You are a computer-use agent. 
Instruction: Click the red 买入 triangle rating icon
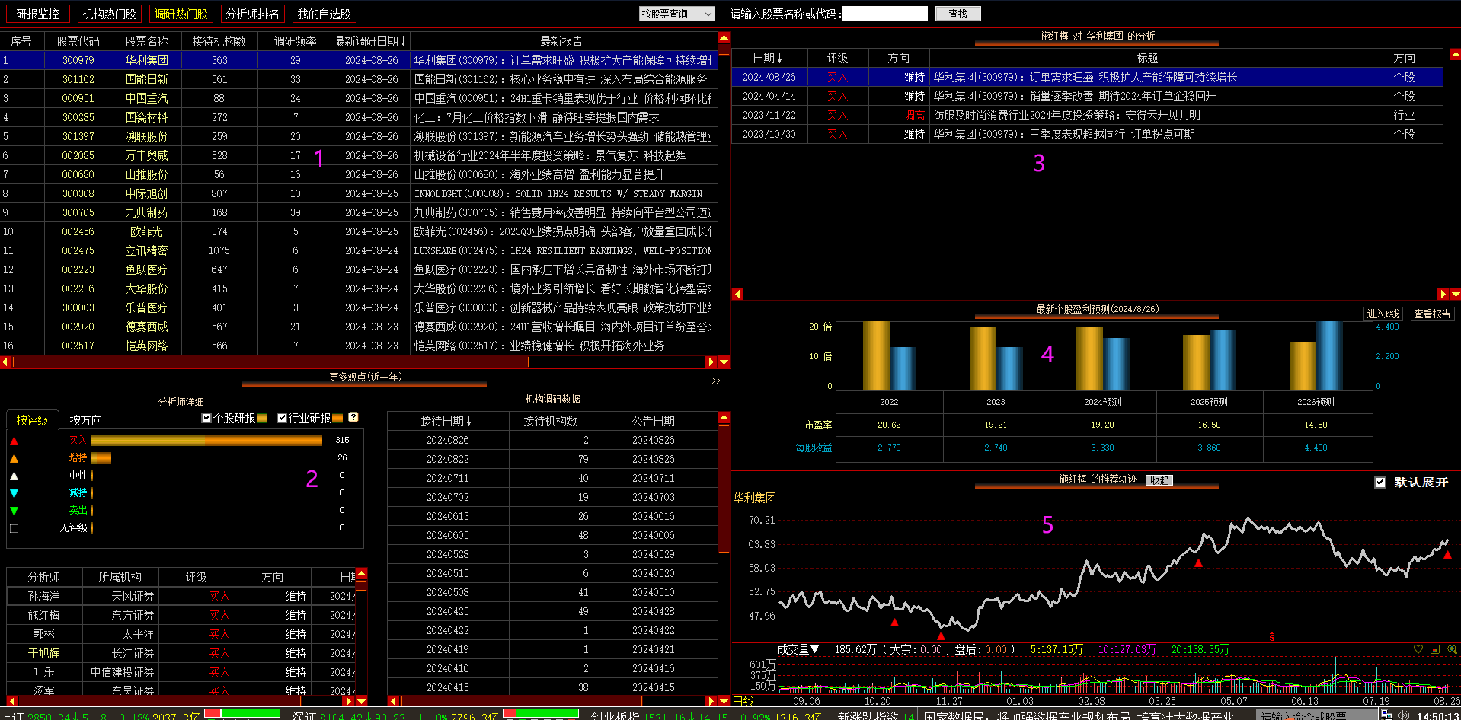14,441
